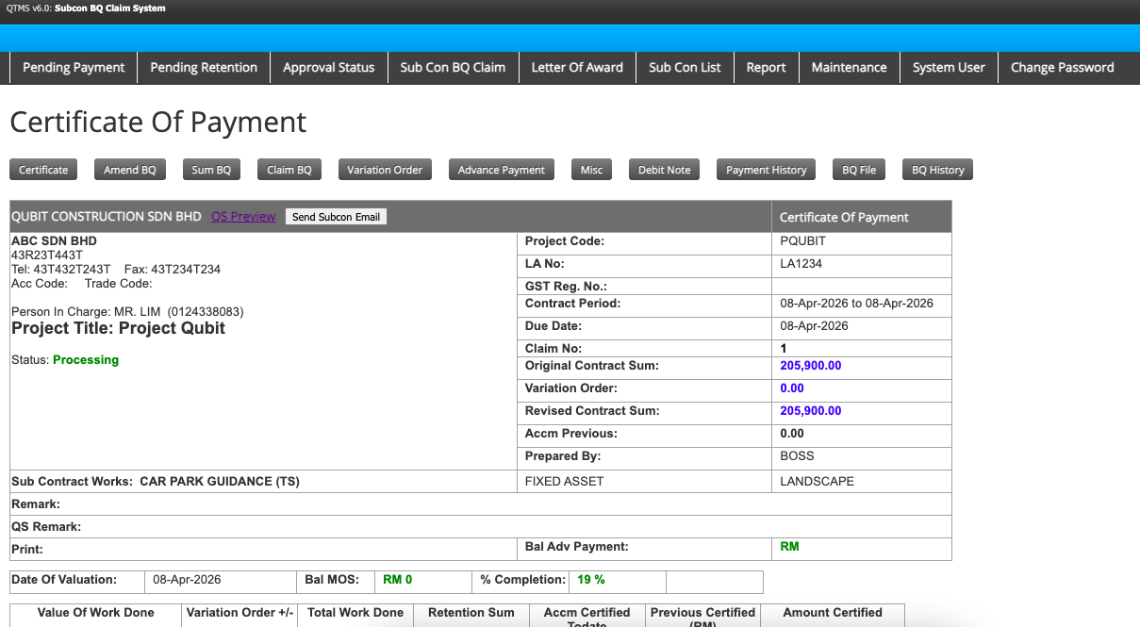Open the QS Preview link
The height and width of the screenshot is (627, 1140).
pos(243,217)
